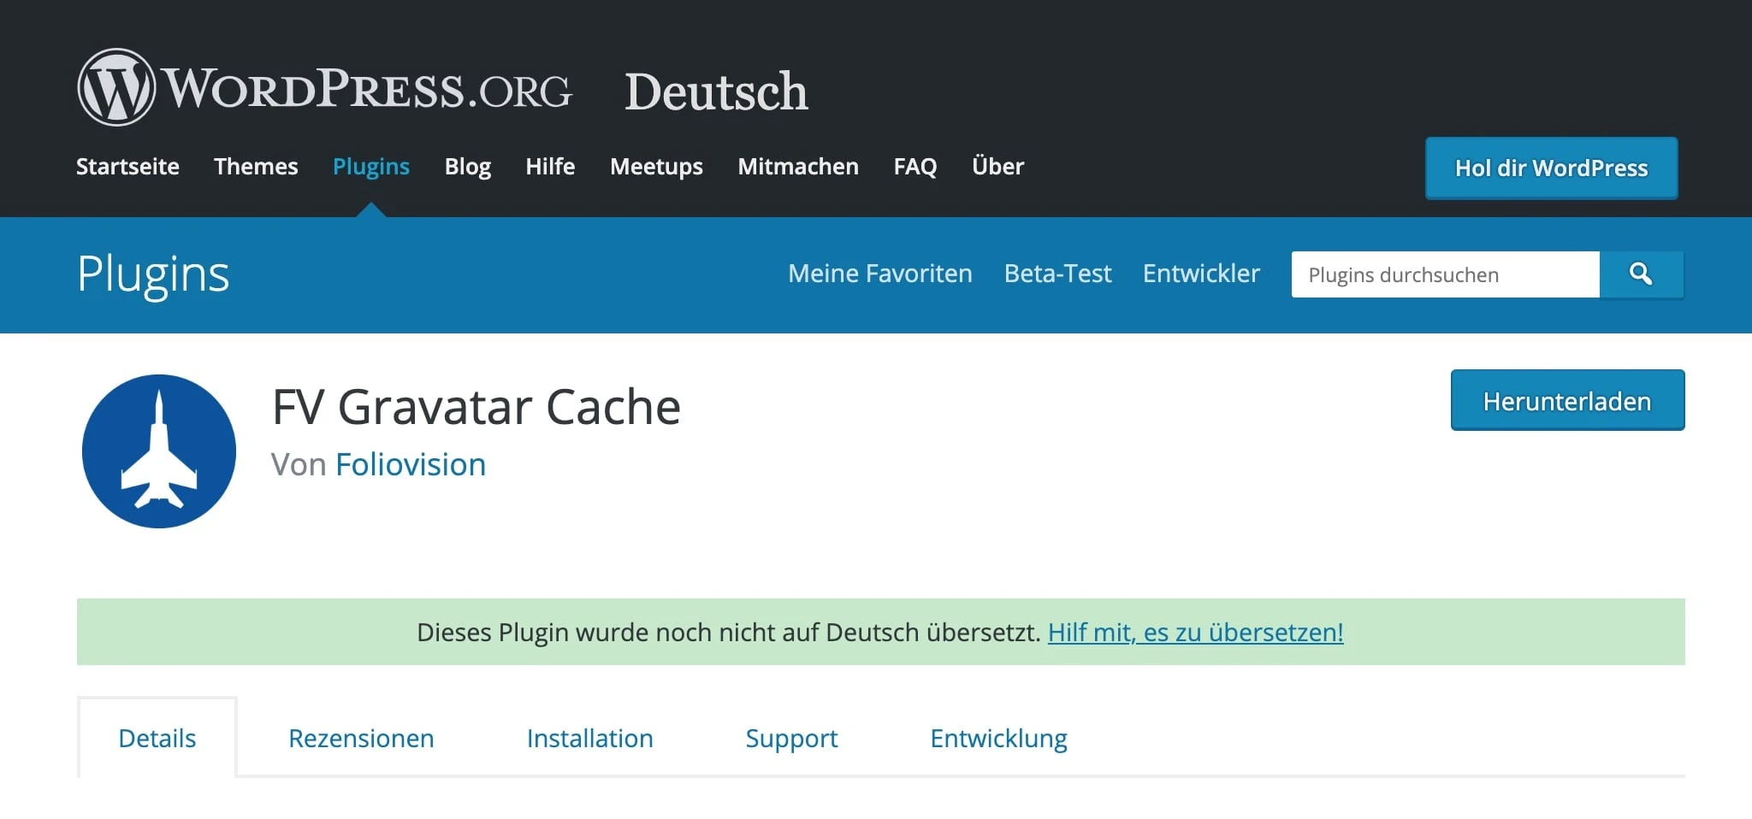The height and width of the screenshot is (819, 1752).
Task: Switch to the Entwicklung tab
Action: tap(997, 738)
